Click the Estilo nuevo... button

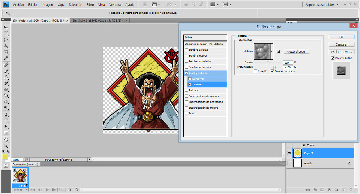341,52
